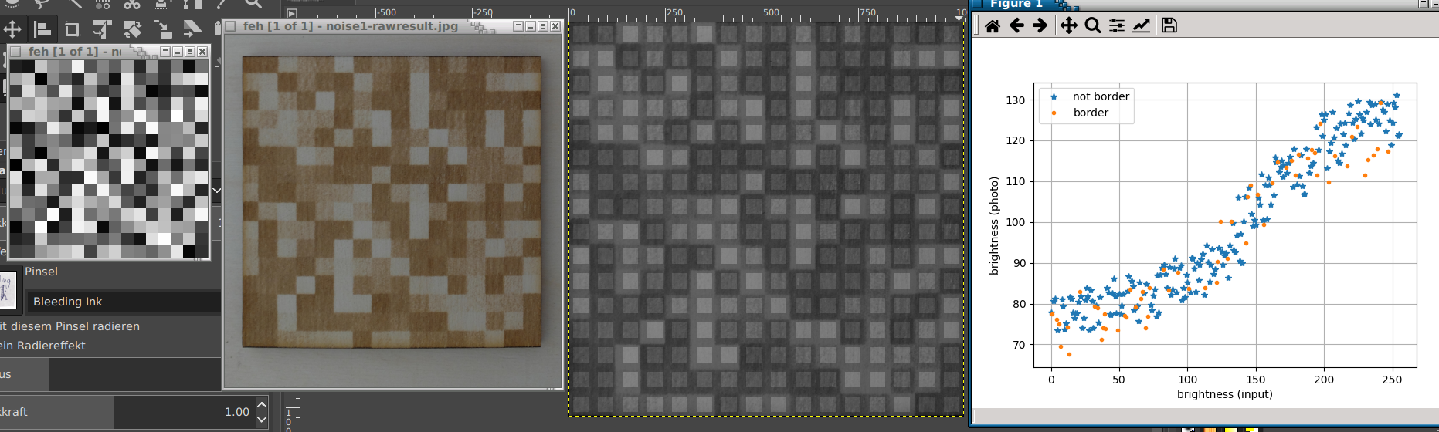Select GIMP Crop tool
This screenshot has height=432, width=1439.
(x=72, y=30)
